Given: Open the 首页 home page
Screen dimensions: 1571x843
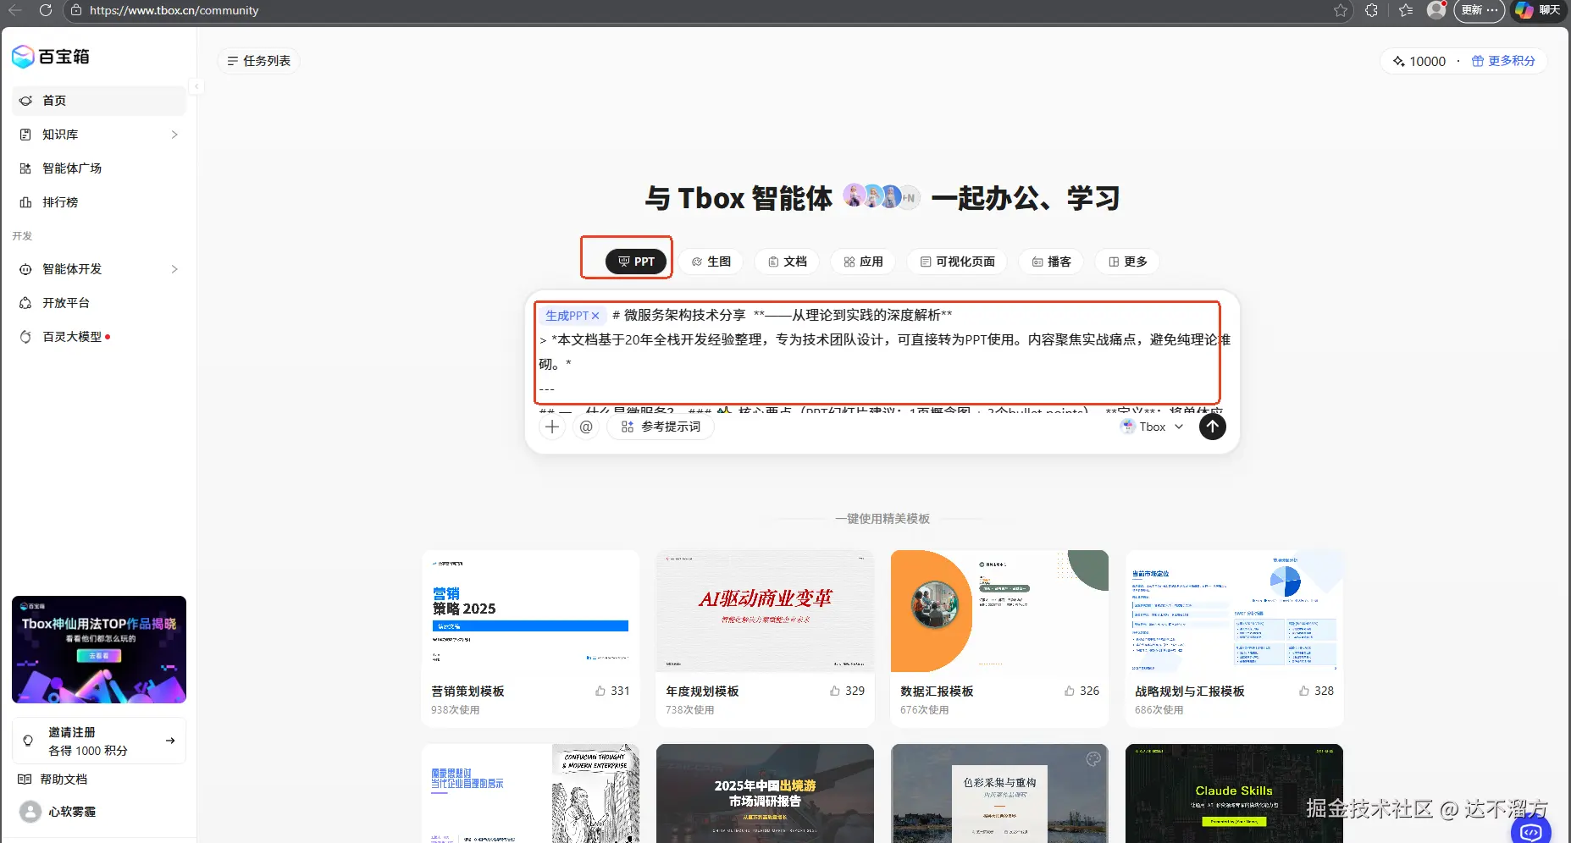Looking at the screenshot, I should tap(99, 101).
